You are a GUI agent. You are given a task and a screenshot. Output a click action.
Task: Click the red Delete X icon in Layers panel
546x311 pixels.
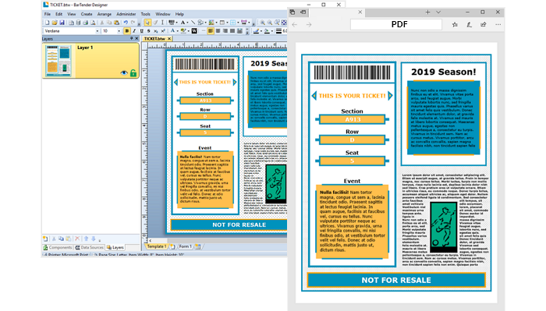coord(77,239)
